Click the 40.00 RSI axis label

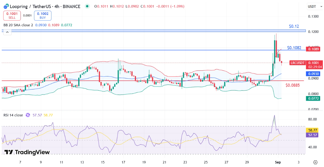(x=312, y=147)
